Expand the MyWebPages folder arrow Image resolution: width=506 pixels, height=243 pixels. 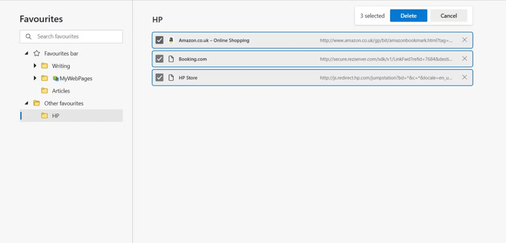(x=35, y=78)
